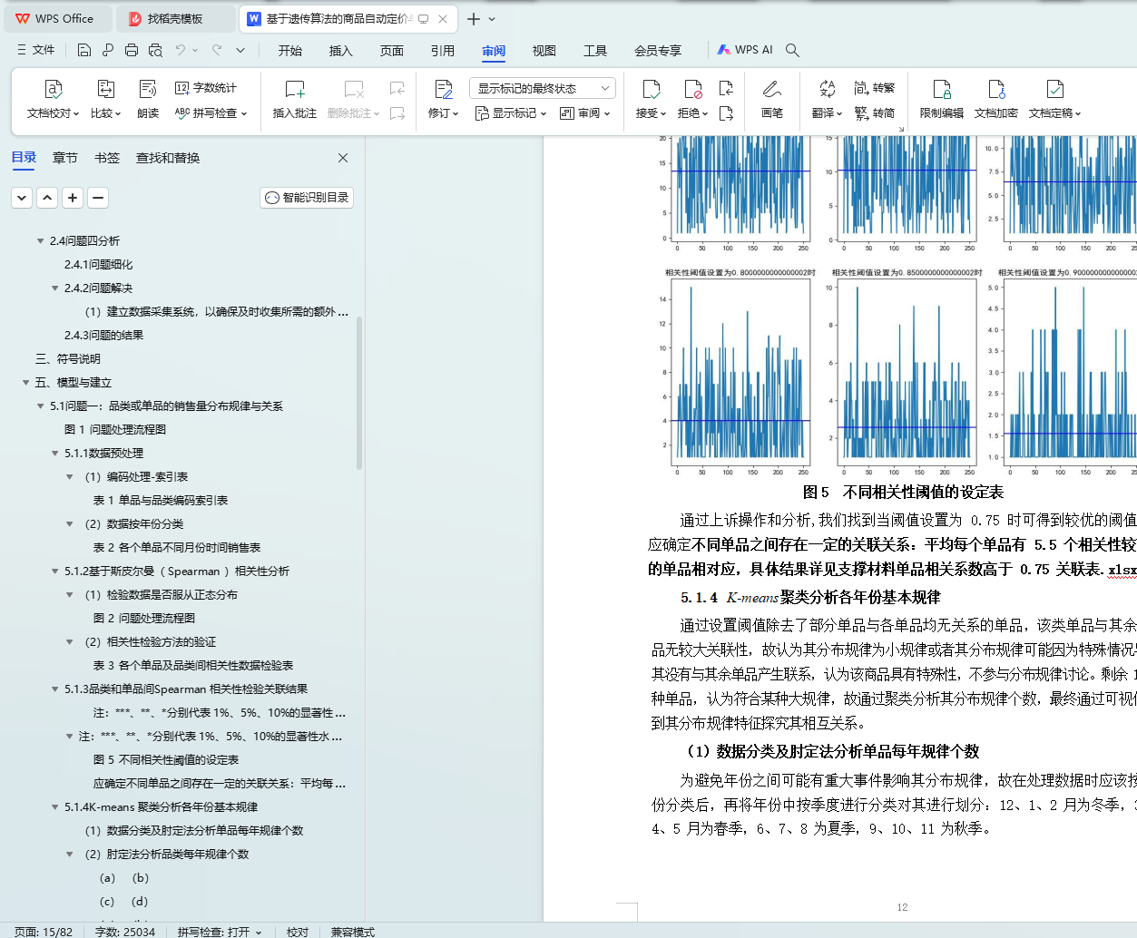Click the 修订 track changes icon
Image resolution: width=1137 pixels, height=938 pixels.
click(x=444, y=89)
